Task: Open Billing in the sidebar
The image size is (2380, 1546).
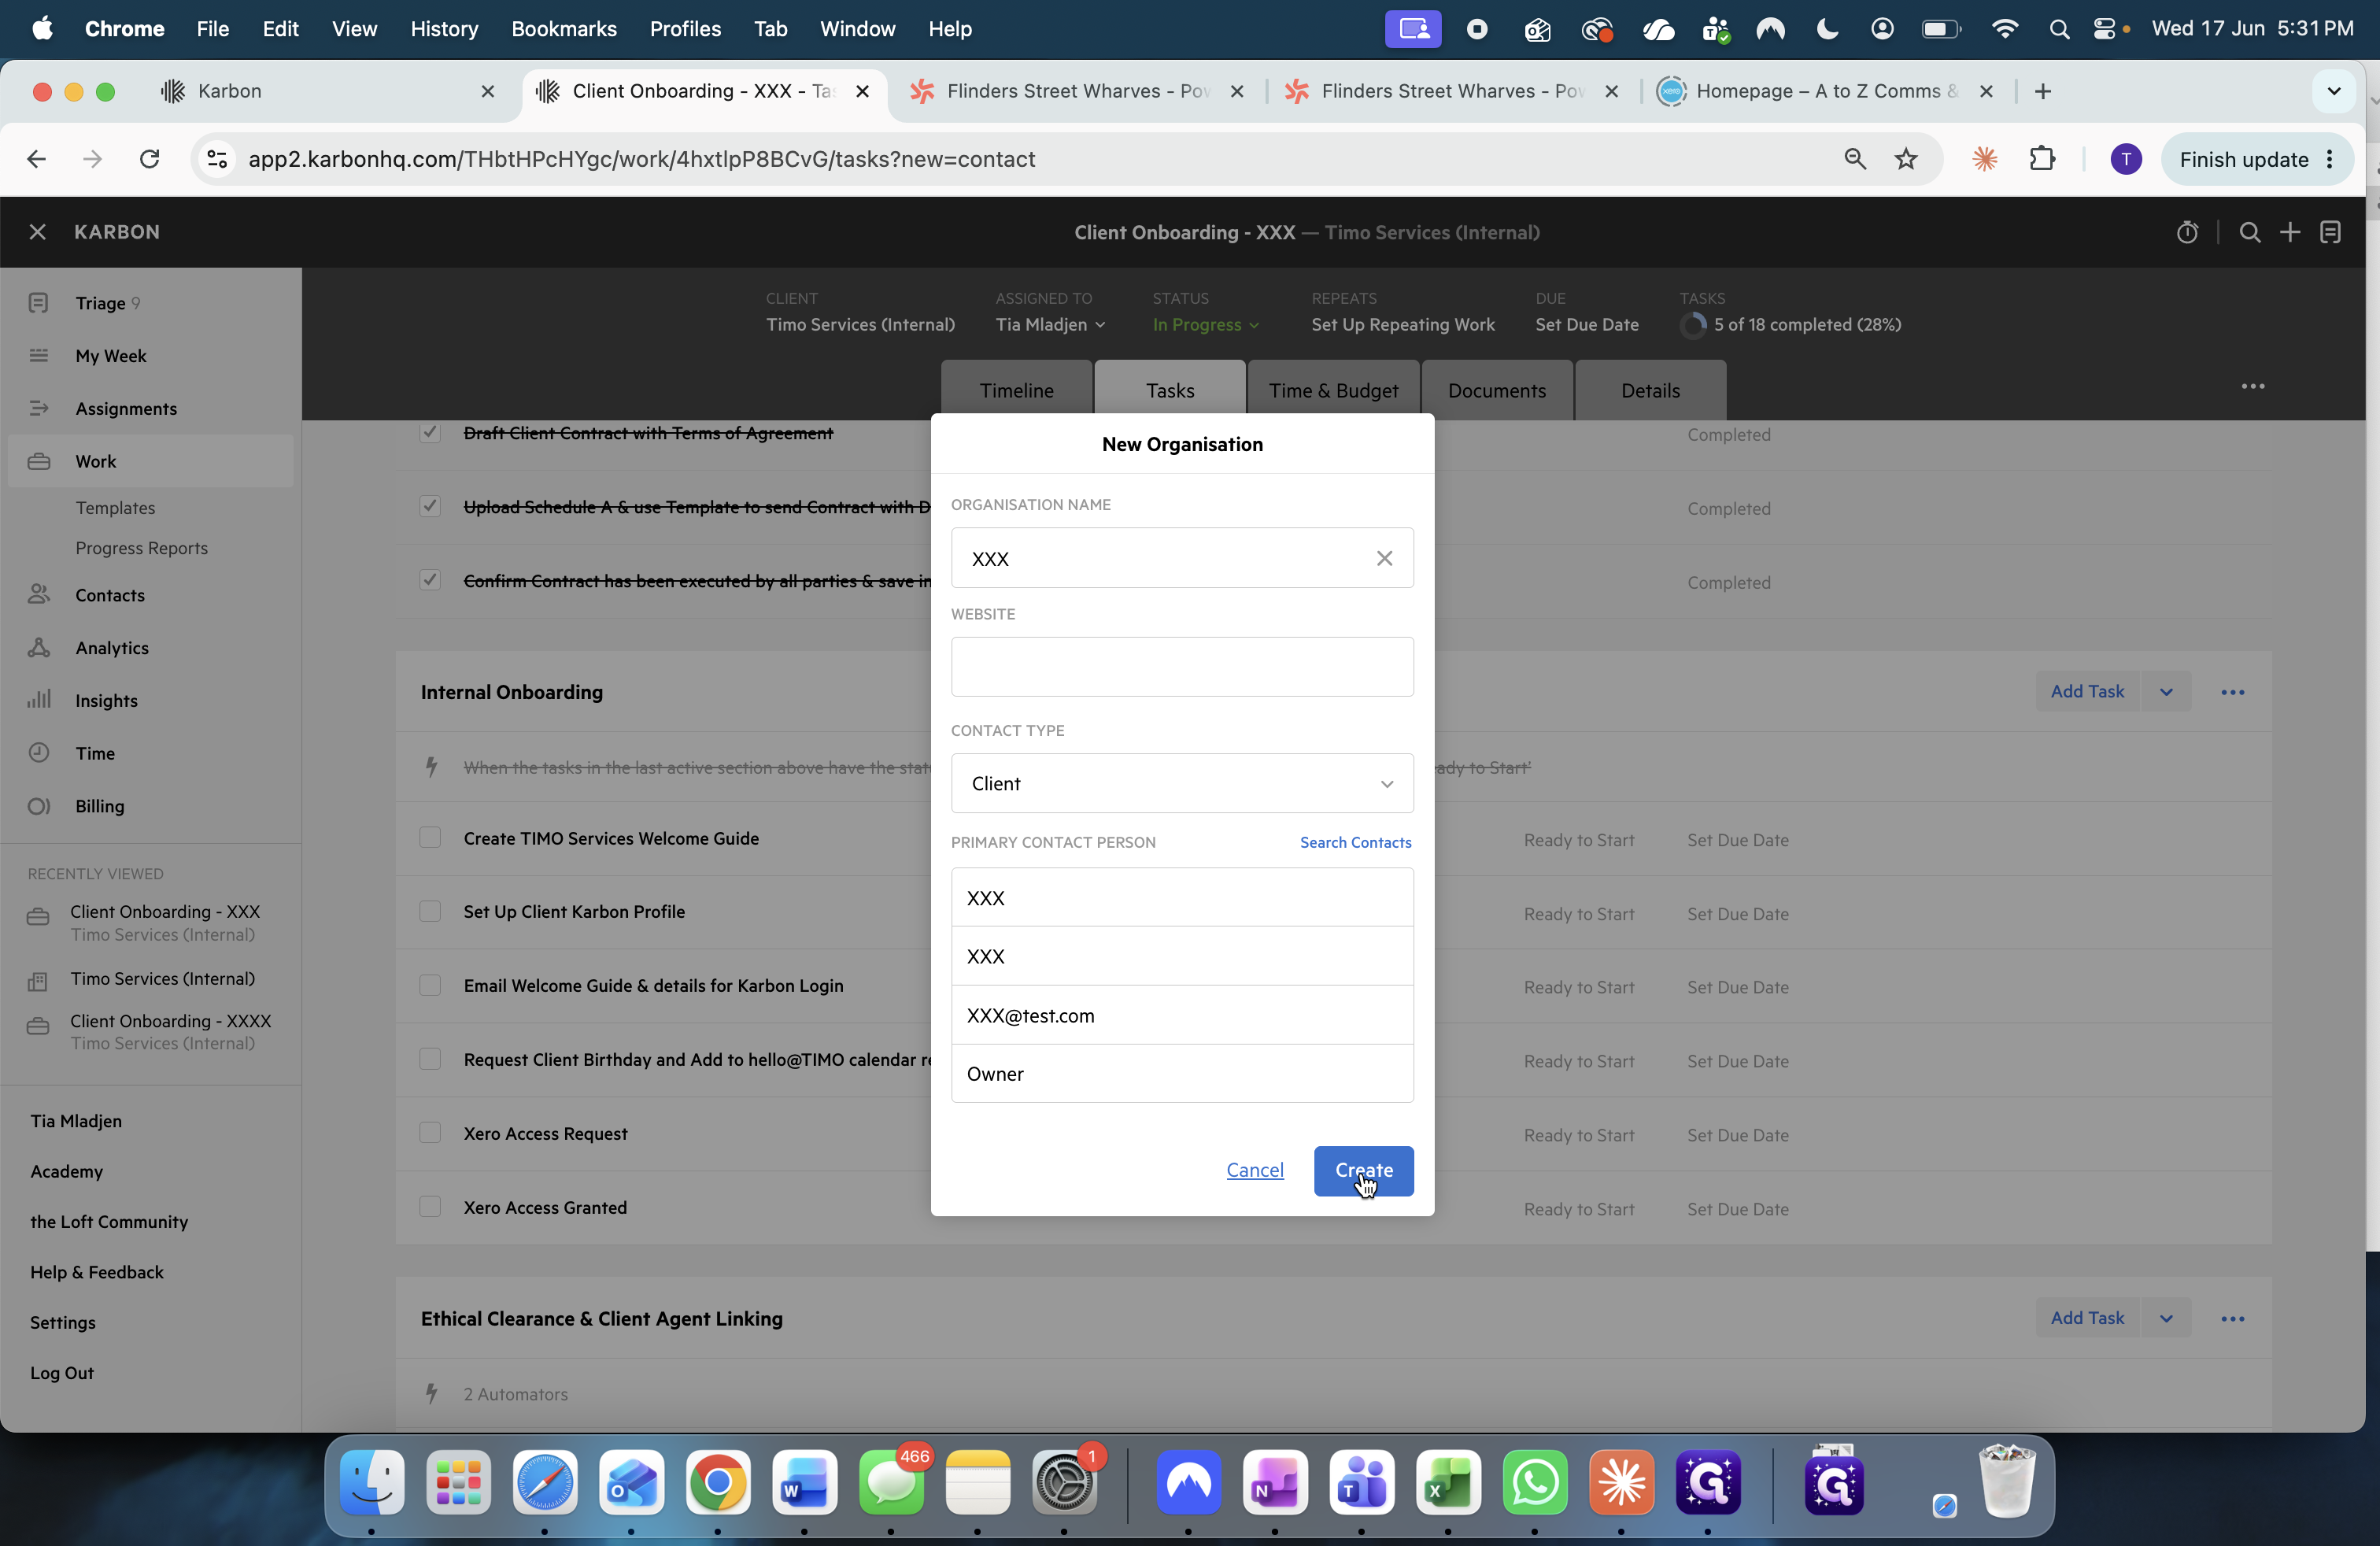Action: (x=100, y=806)
